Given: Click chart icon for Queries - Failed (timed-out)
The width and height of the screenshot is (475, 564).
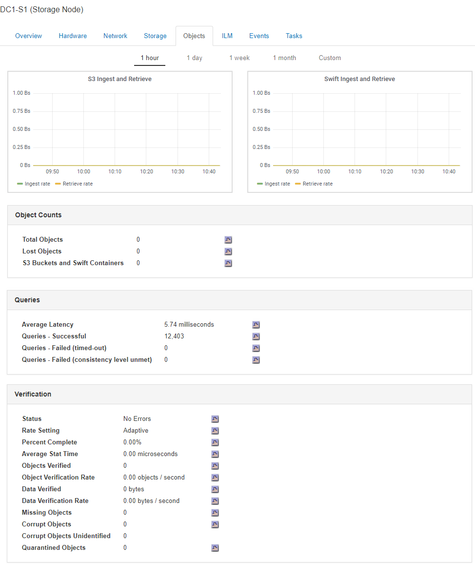Looking at the screenshot, I should tap(256, 348).
